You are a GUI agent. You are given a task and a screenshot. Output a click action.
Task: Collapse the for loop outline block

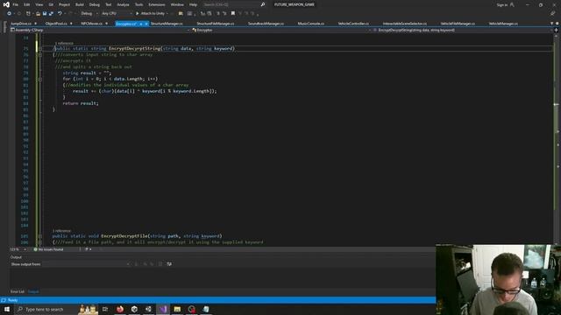click(40, 79)
